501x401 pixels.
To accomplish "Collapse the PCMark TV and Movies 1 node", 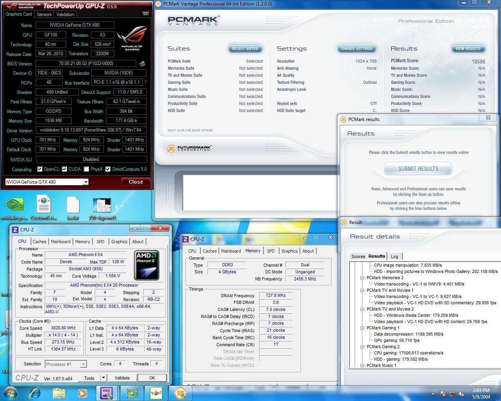I will pos(363,290).
